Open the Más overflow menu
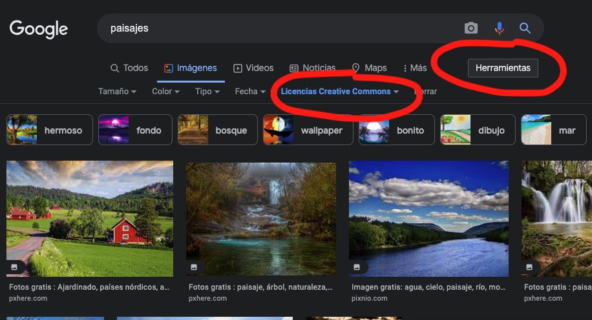The height and width of the screenshot is (320, 592). click(x=415, y=68)
